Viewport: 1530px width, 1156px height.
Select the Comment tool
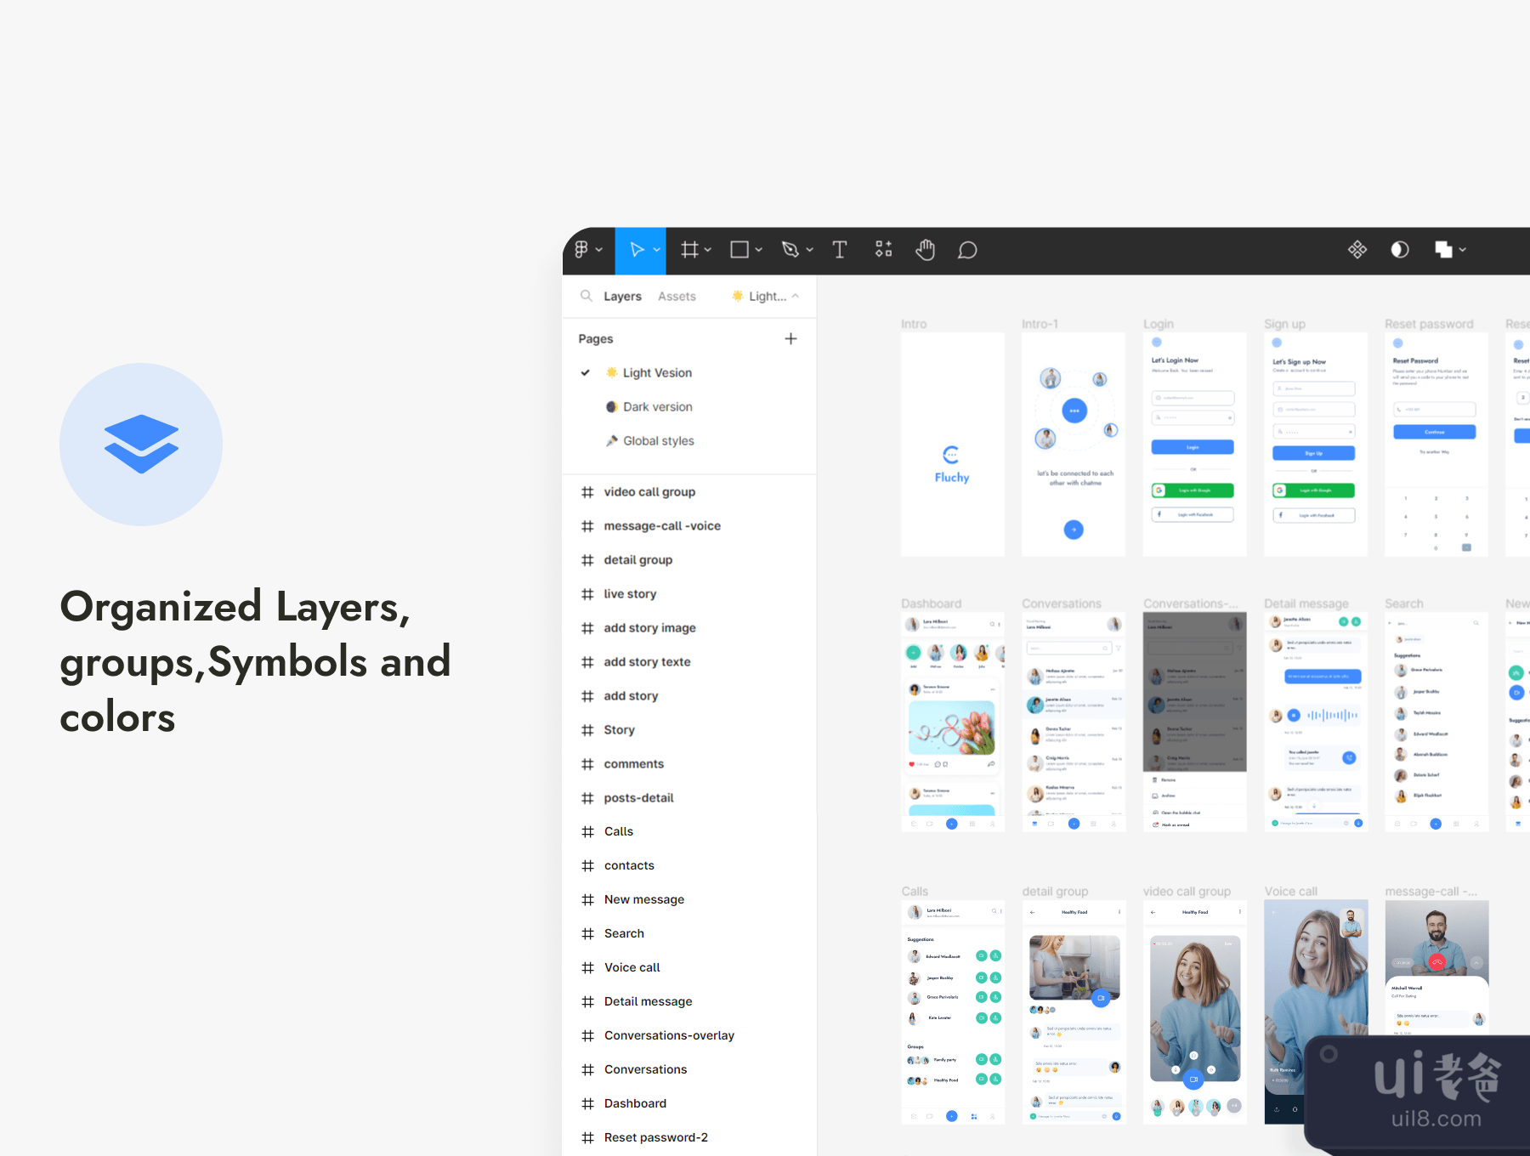point(966,250)
